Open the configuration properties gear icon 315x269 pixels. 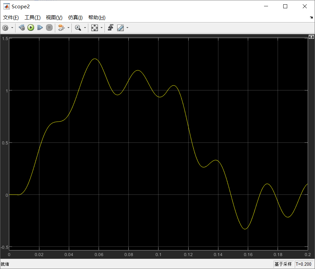[x=5, y=28]
